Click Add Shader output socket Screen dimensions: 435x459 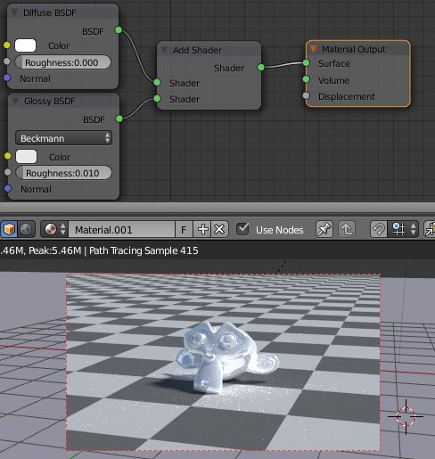coord(261,67)
